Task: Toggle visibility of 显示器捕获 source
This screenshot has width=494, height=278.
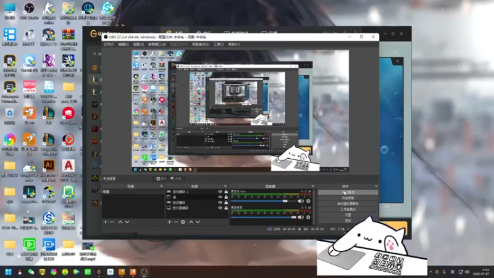Action: [220, 208]
